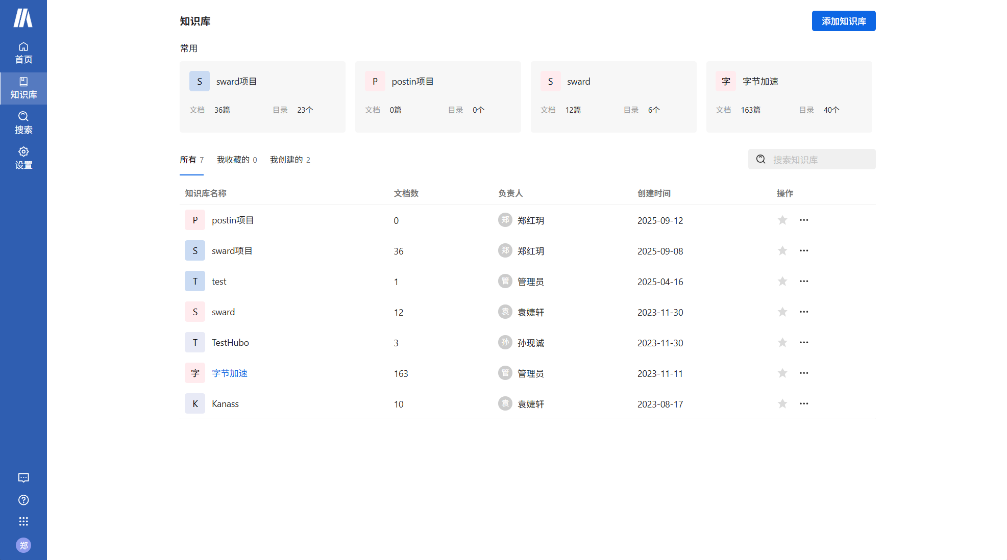Click the sward logo icon
Image resolution: width=1007 pixels, height=560 pixels.
click(x=23, y=18)
